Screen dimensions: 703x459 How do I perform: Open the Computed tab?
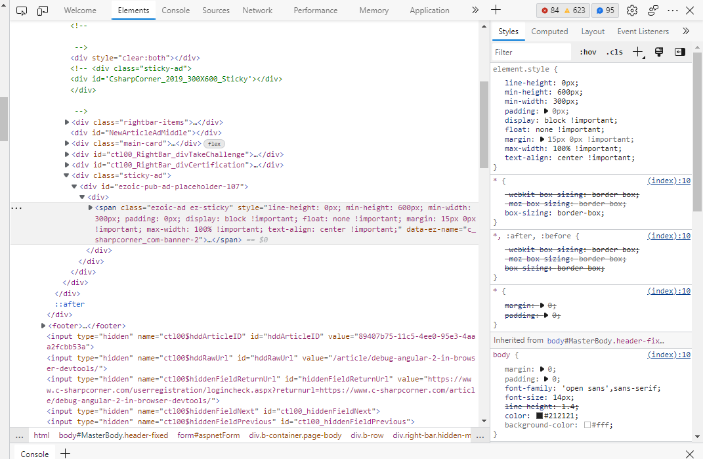coord(549,32)
